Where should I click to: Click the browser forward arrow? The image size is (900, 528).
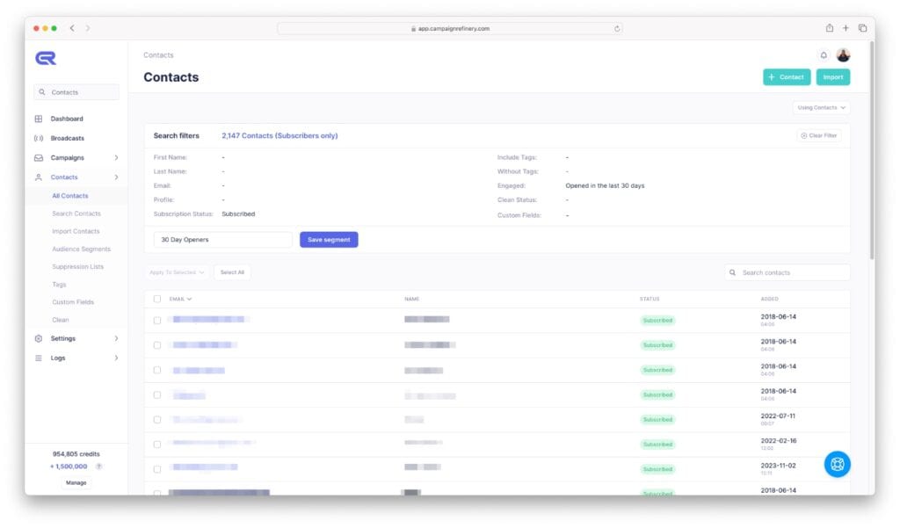88,28
